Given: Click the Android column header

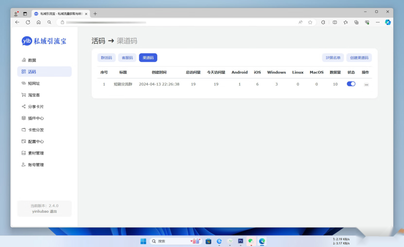Looking at the screenshot, I should coord(239,72).
